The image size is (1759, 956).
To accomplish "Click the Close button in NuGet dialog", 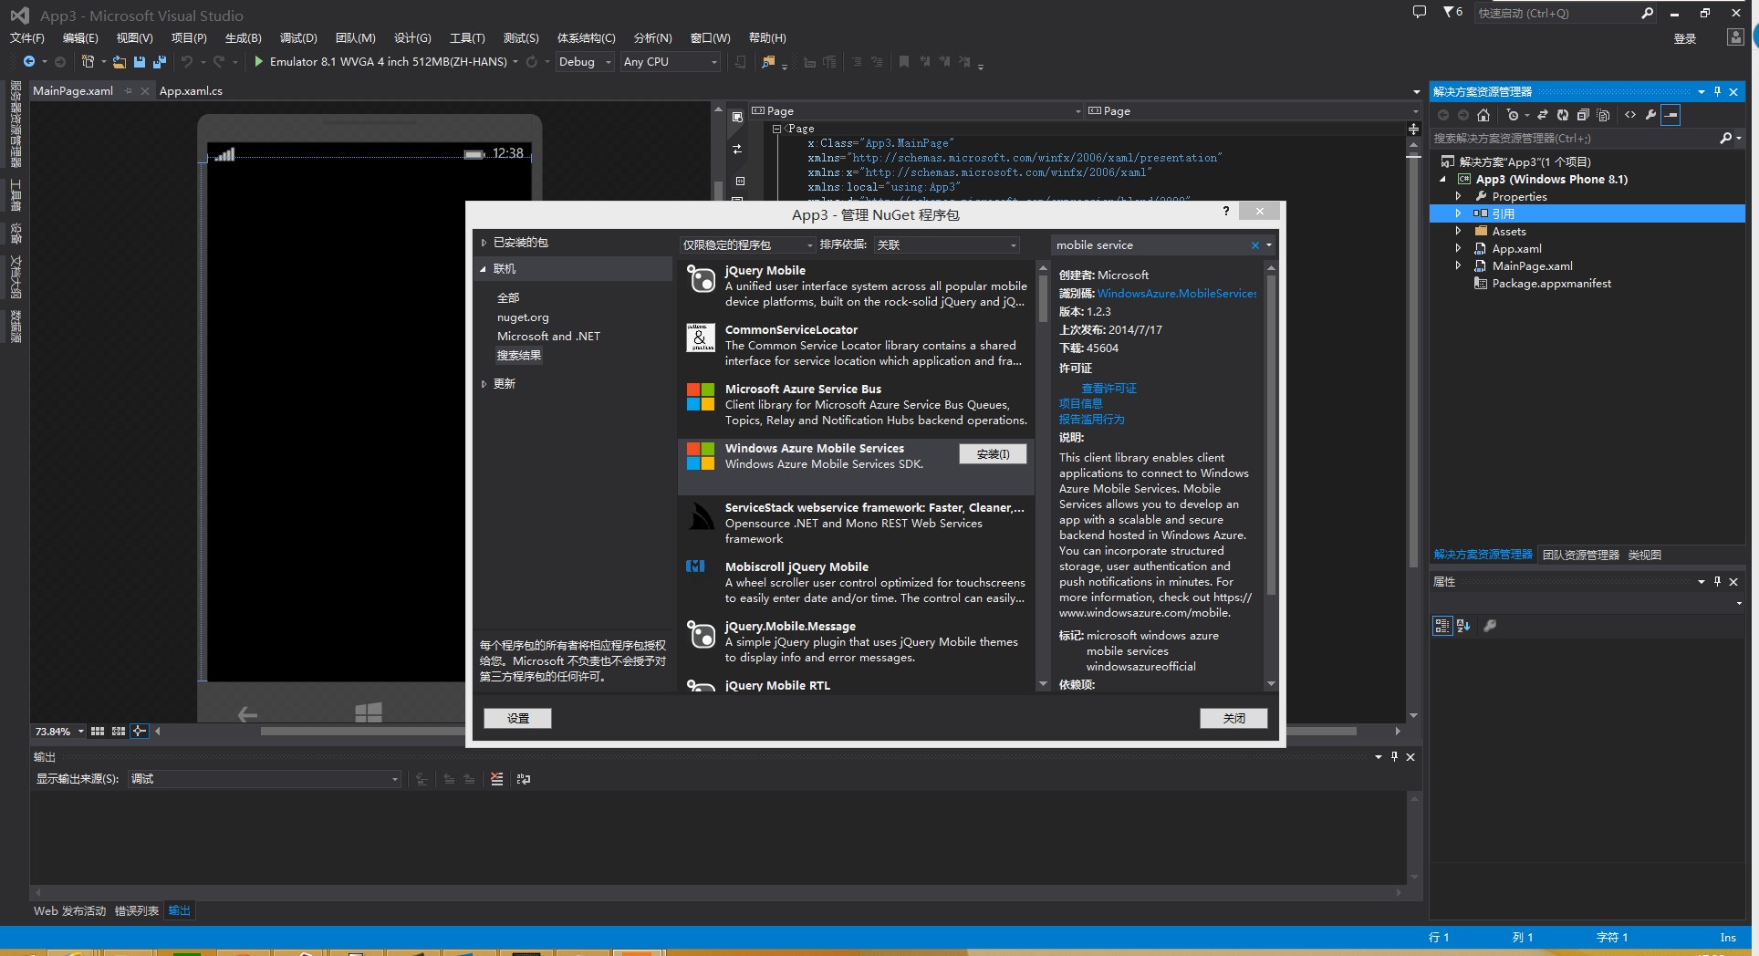I will pos(1233,718).
